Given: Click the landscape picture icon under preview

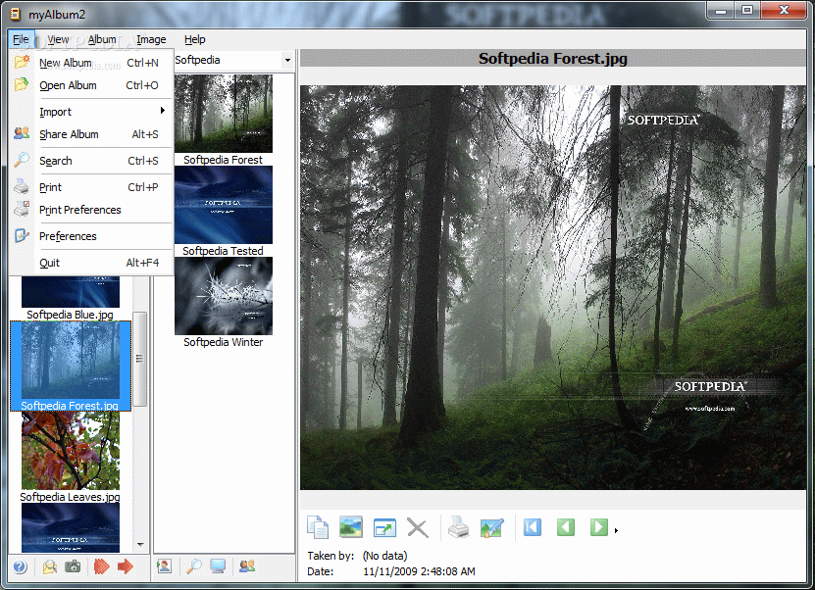Looking at the screenshot, I should pyautogui.click(x=351, y=527).
